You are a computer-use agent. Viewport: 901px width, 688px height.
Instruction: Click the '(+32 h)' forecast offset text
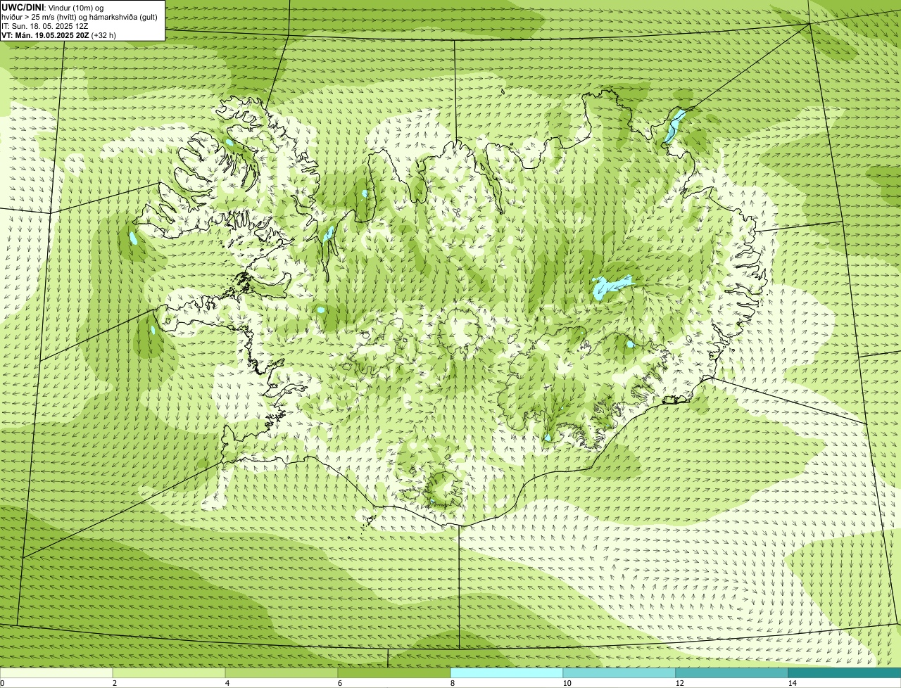[x=103, y=34]
